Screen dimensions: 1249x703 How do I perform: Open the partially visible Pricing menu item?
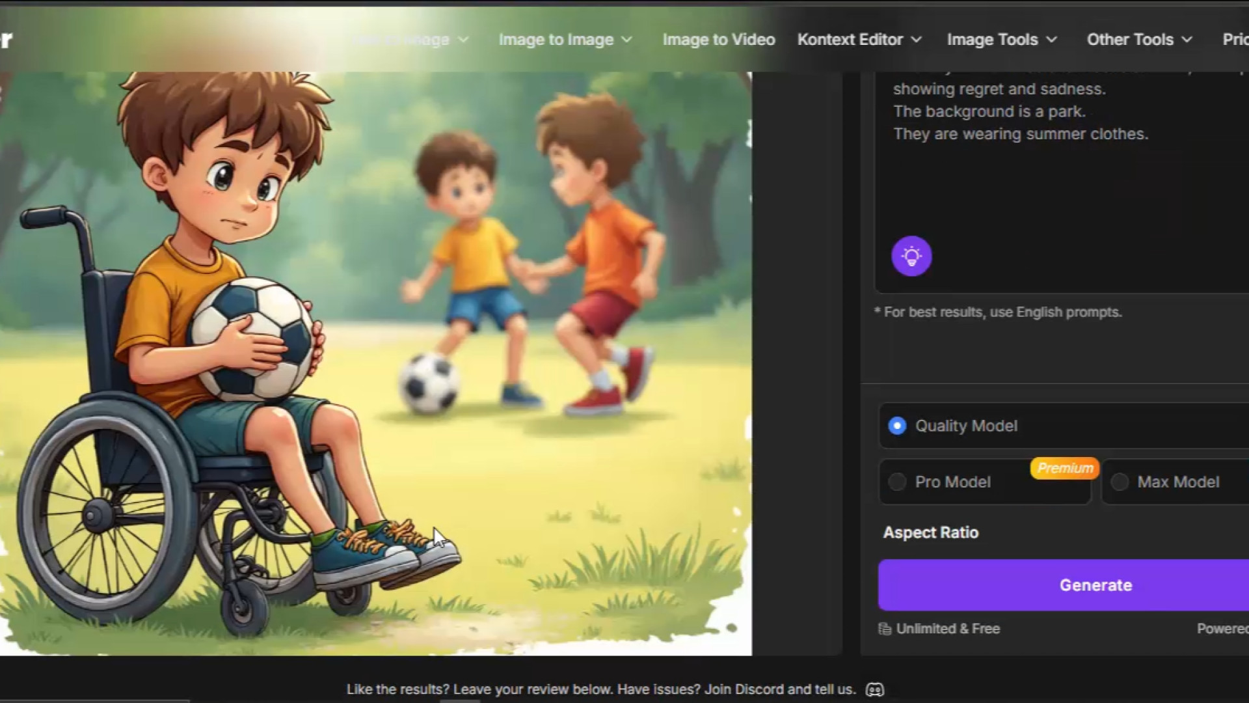pos(1235,40)
